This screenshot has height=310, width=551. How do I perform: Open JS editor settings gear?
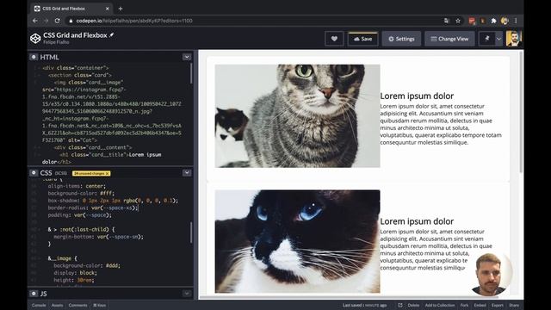tap(34, 293)
